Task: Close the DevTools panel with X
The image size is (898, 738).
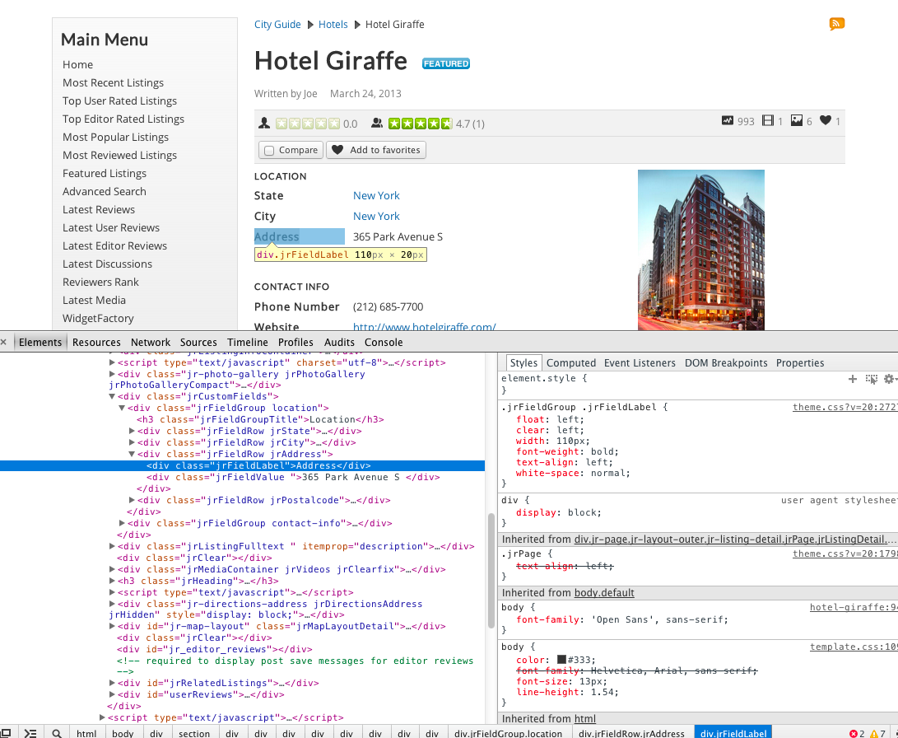Action: click(4, 342)
